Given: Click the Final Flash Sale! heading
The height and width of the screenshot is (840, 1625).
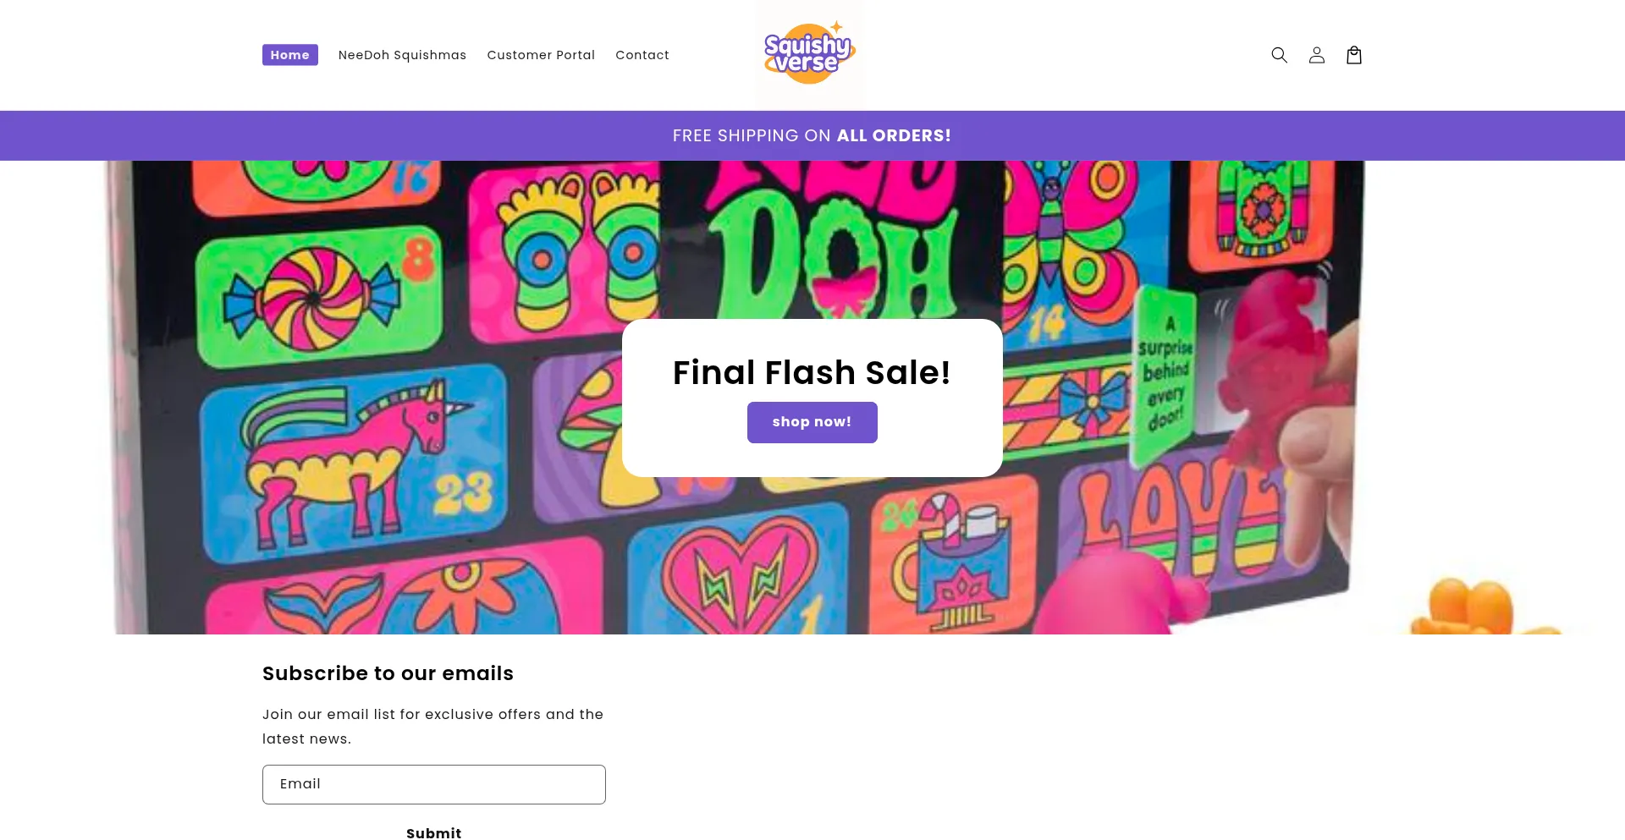Looking at the screenshot, I should click(812, 372).
